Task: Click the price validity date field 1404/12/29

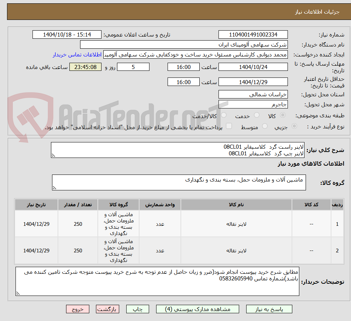Action: click(253, 82)
